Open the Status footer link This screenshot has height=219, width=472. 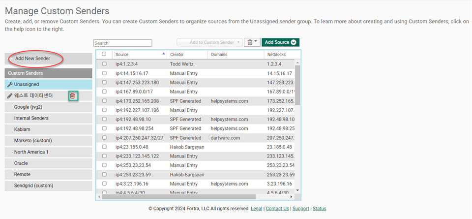(320, 209)
